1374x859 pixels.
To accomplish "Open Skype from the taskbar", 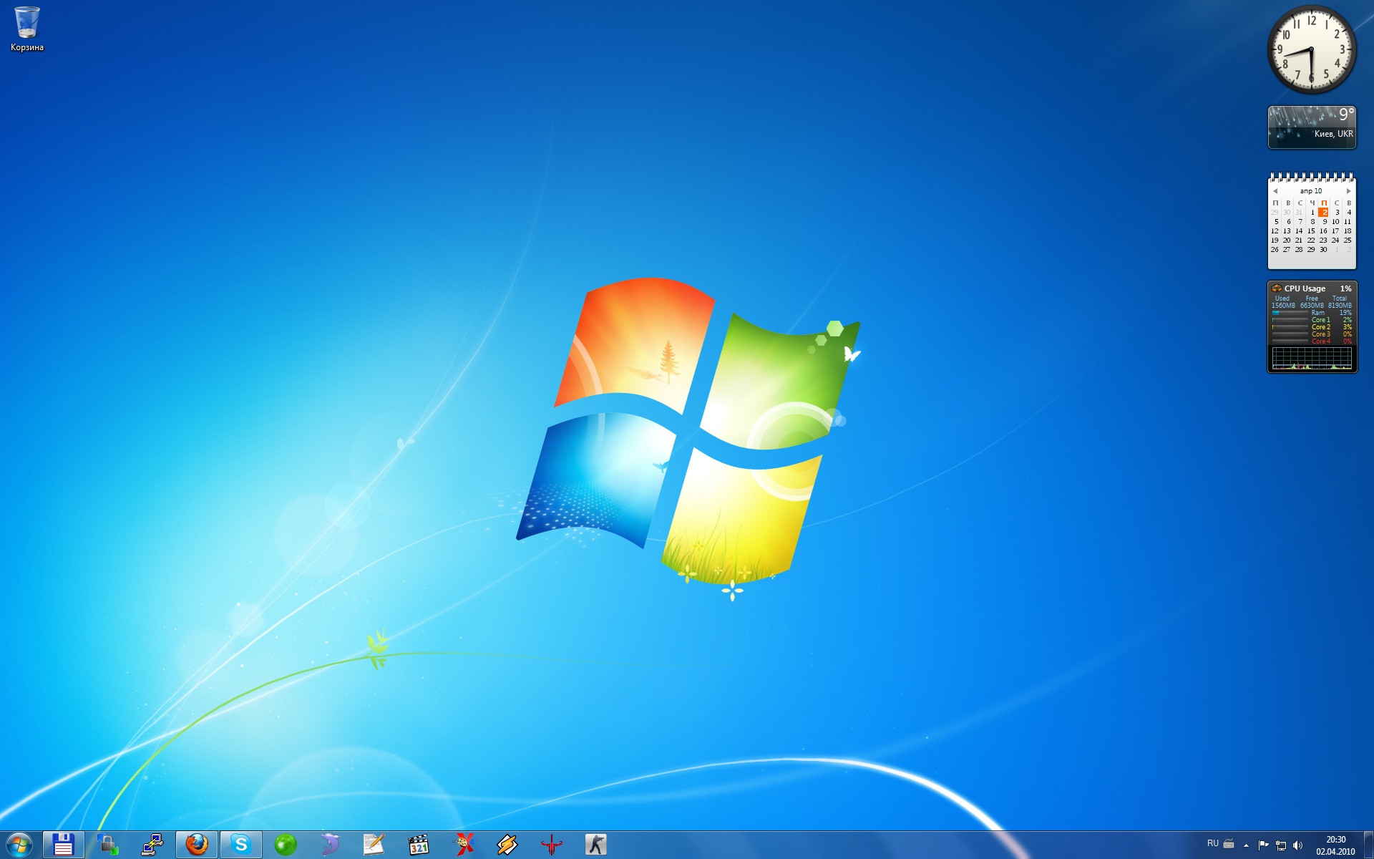I will tap(241, 845).
